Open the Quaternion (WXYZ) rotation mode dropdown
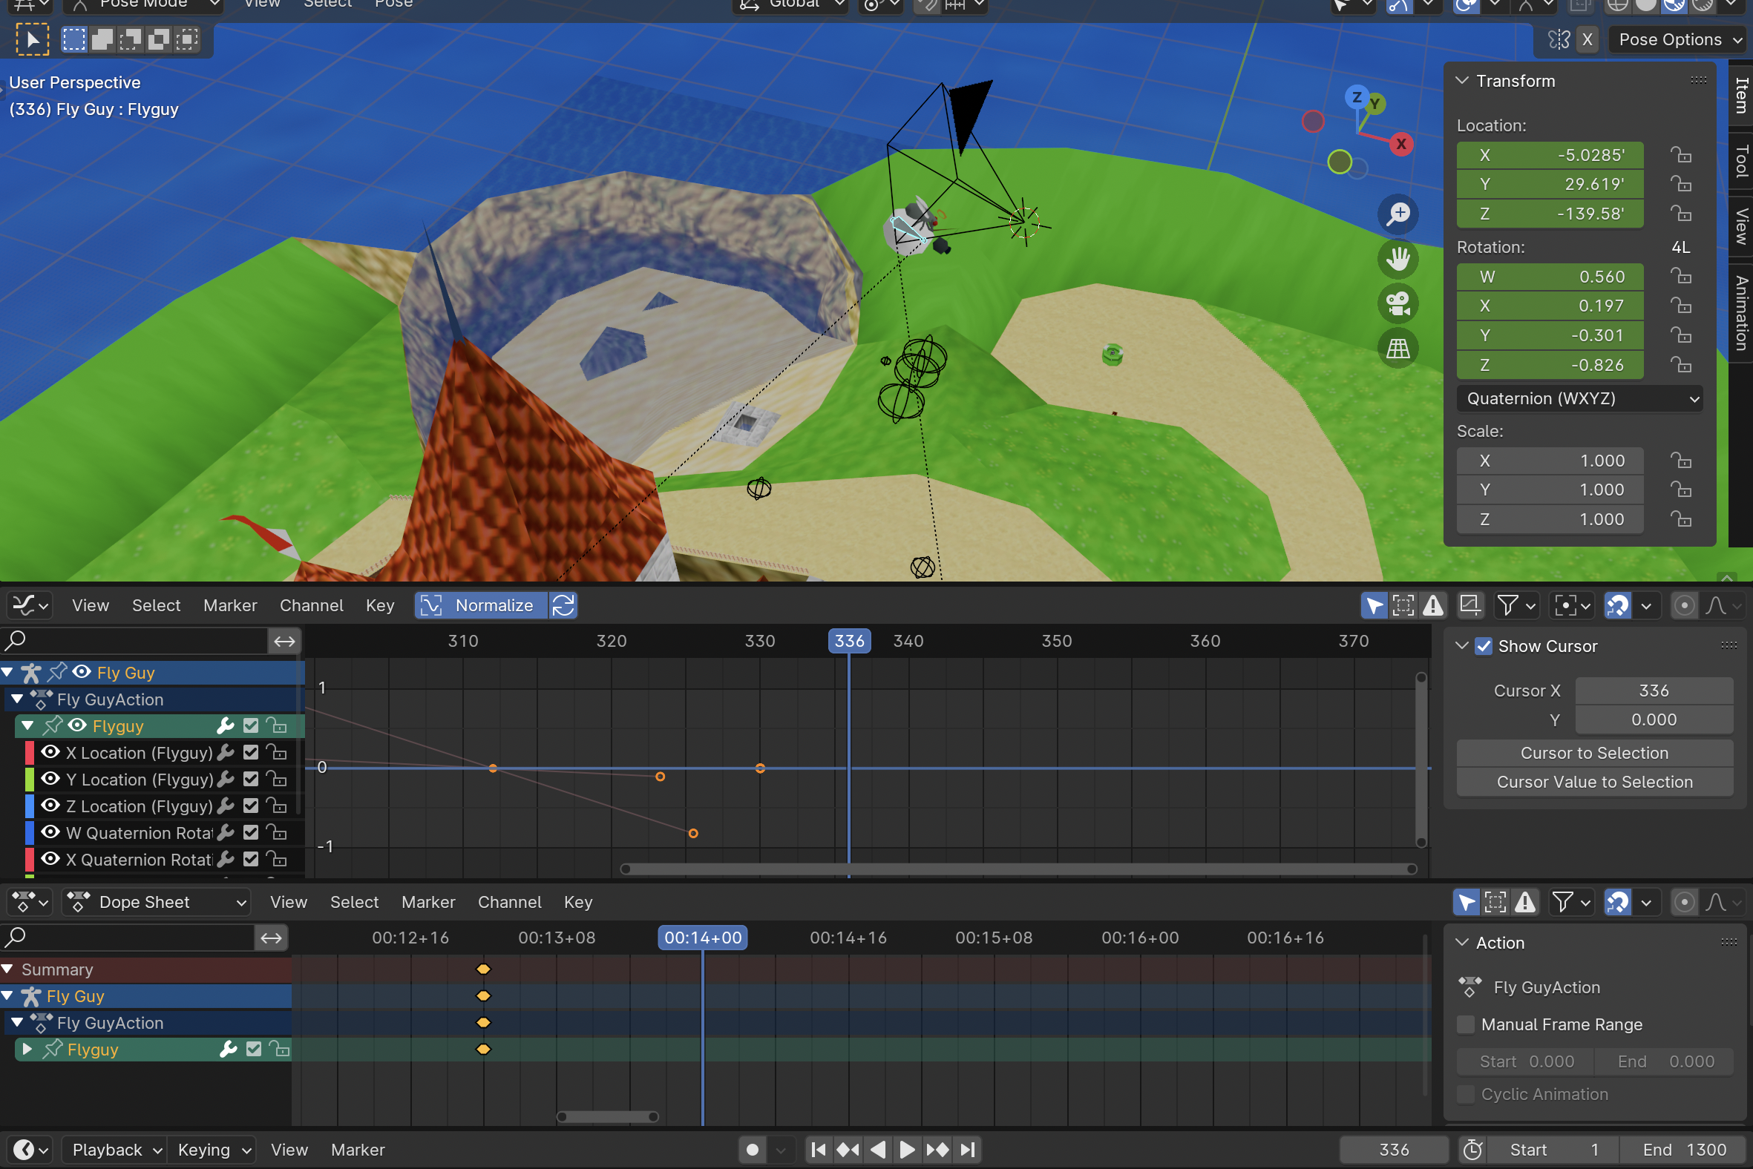This screenshot has height=1169, width=1753. coord(1579,399)
